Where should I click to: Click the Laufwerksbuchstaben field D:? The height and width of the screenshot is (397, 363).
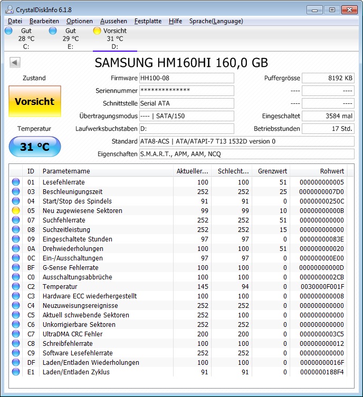tap(187, 129)
